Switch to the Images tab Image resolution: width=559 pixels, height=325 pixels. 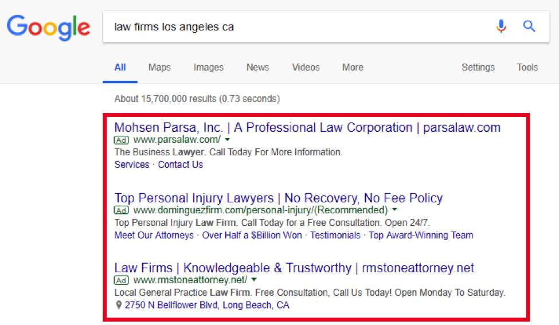click(208, 68)
